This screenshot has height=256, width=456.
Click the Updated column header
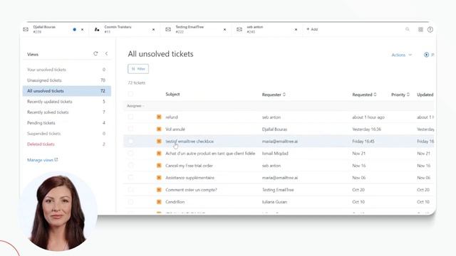coord(425,95)
